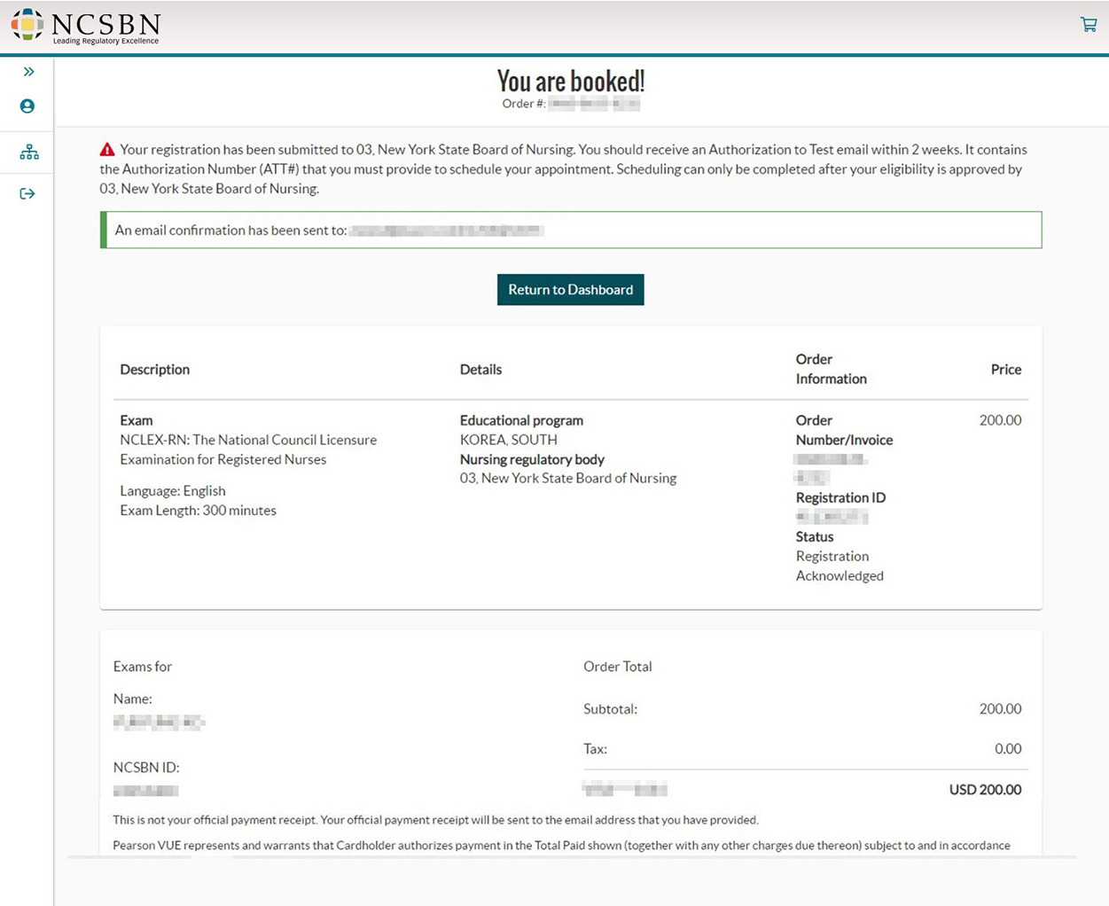Click the organization hierarchy sidebar icon
The width and height of the screenshot is (1109, 906).
(x=29, y=152)
